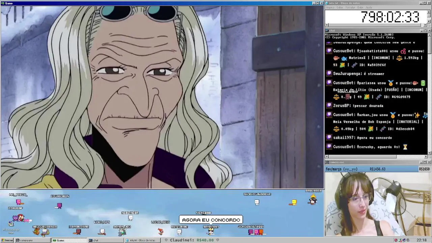Image resolution: width=432 pixels, height=243 pixels.
Task: Click Twitch badge beside ZorusBP message
Action: click(x=329, y=106)
